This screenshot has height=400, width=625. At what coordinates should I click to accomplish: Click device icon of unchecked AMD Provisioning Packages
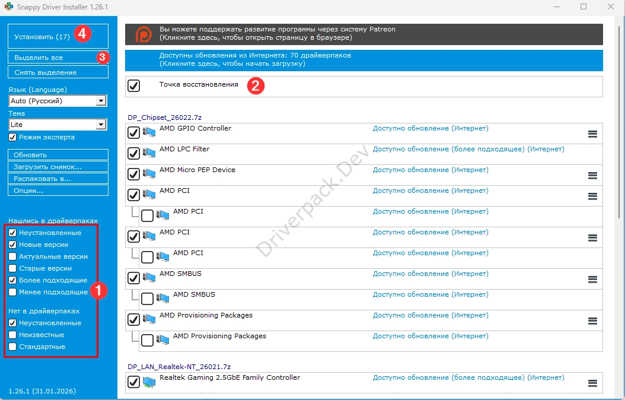pyautogui.click(x=162, y=340)
